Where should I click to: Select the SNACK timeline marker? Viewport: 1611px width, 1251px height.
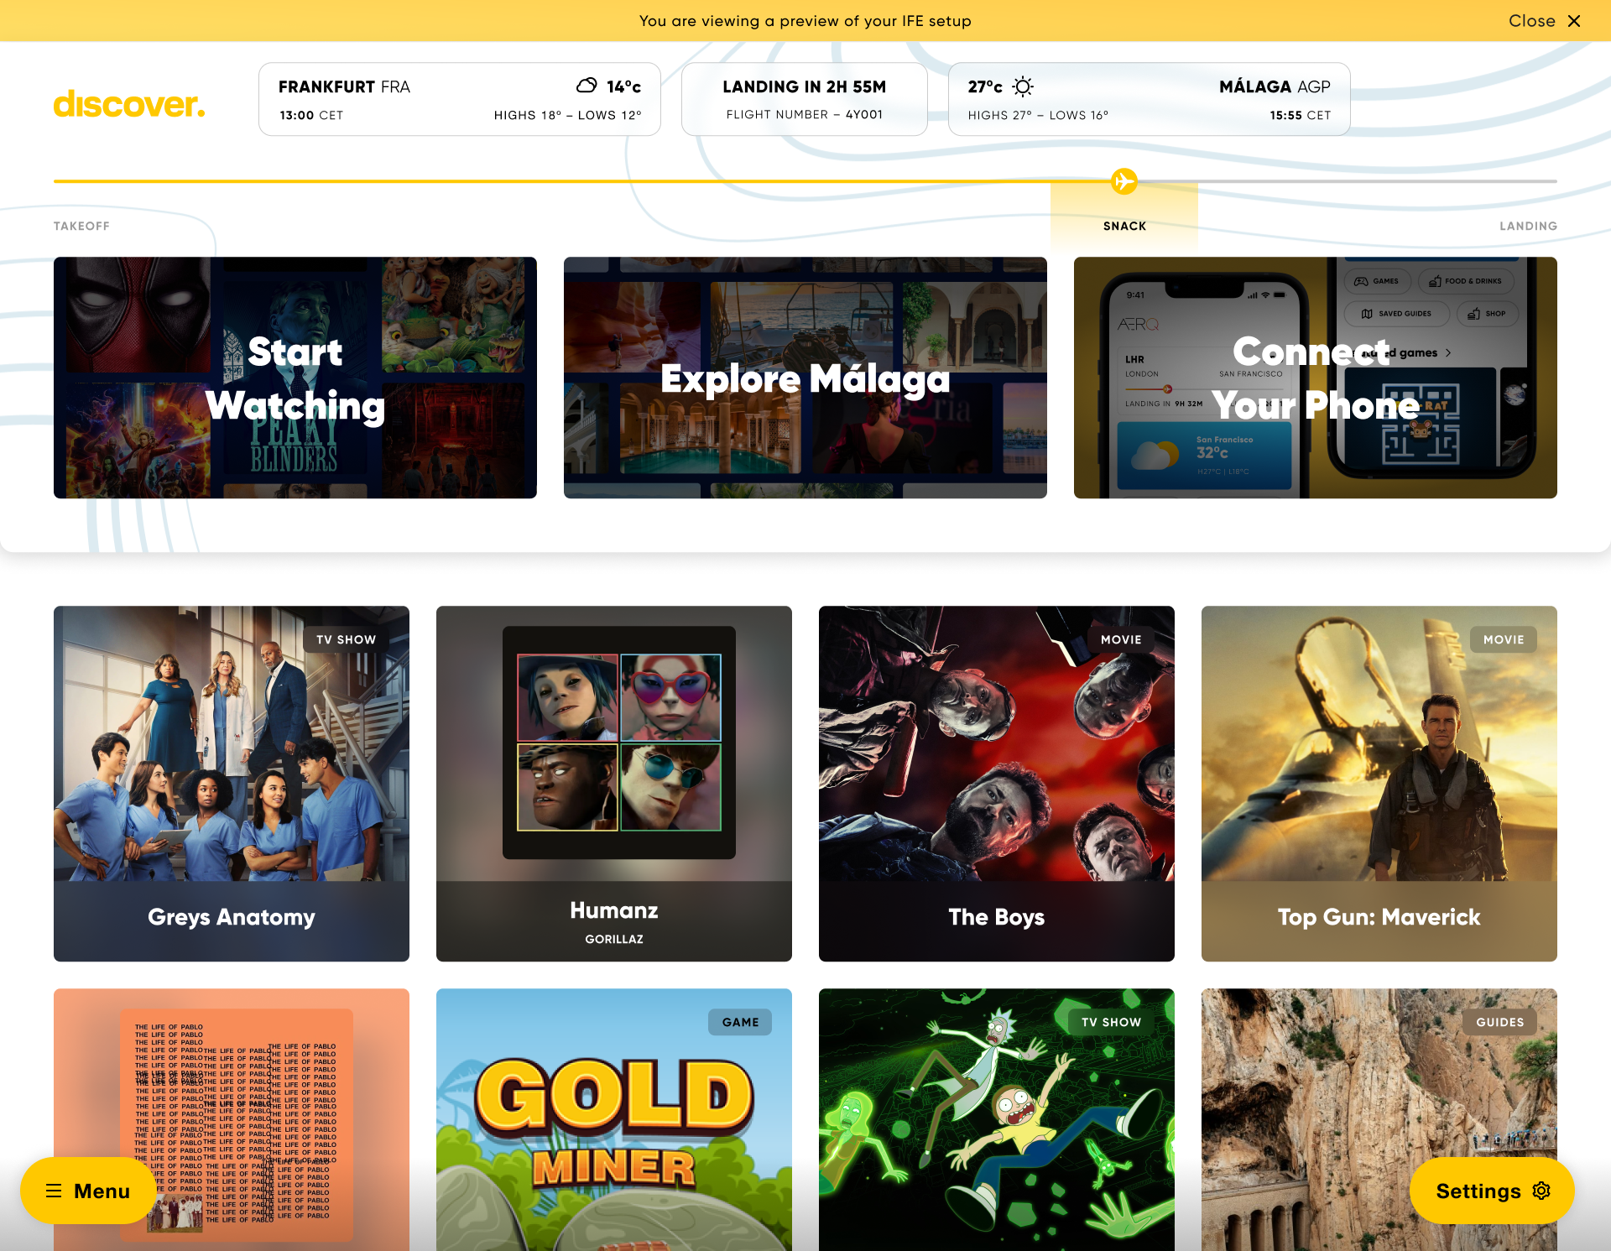tap(1124, 226)
